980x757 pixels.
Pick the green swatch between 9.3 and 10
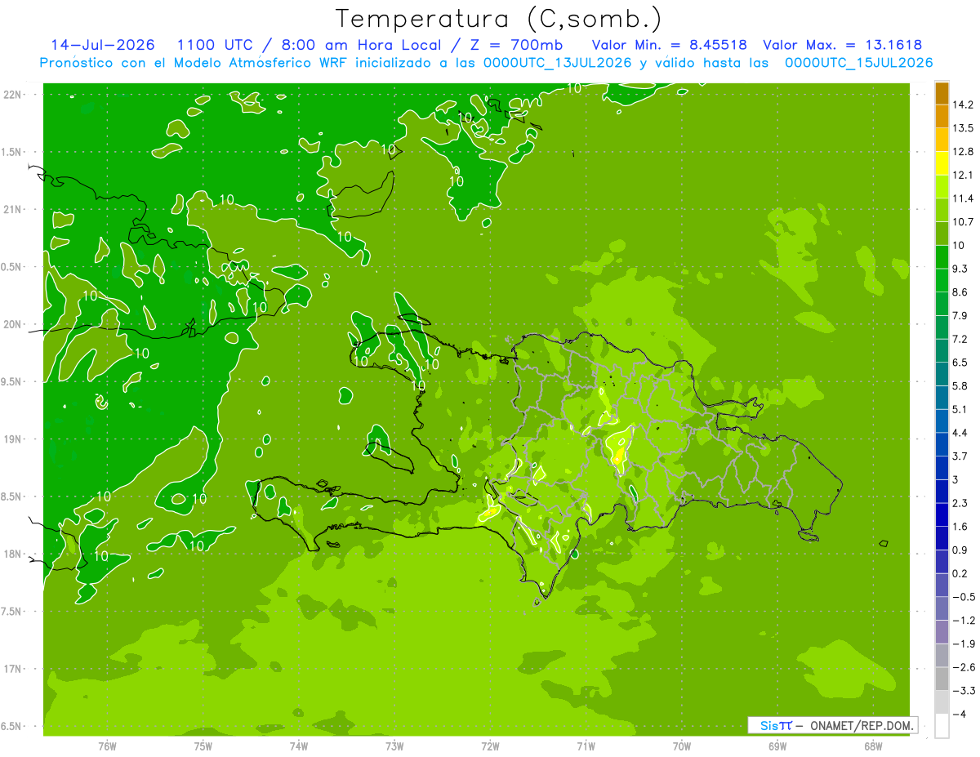click(x=942, y=256)
